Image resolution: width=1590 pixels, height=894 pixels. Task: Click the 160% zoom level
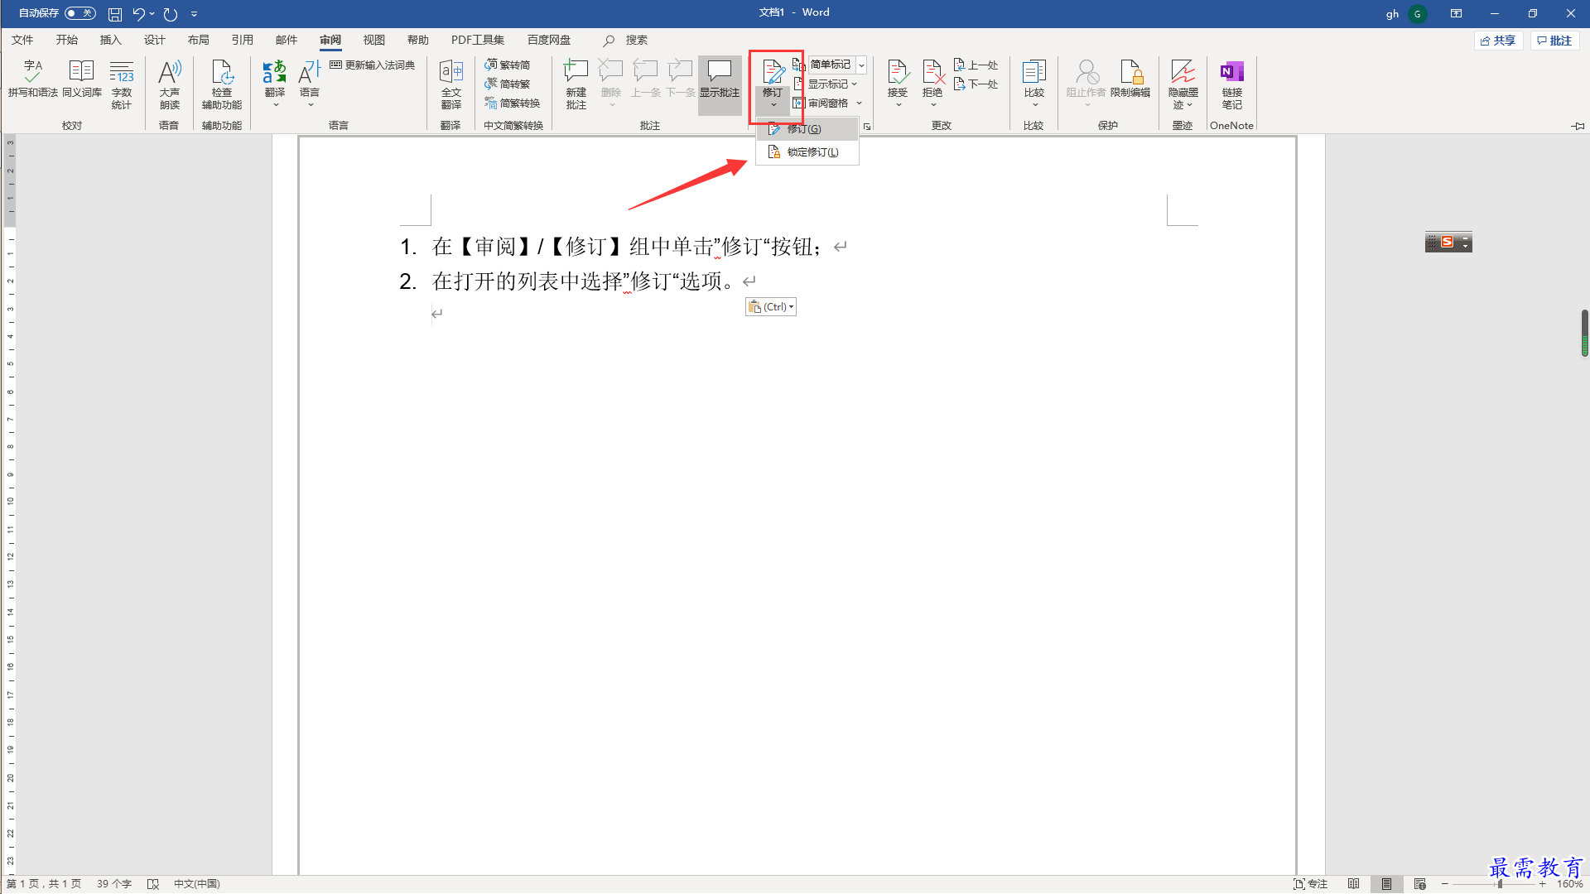point(1569,884)
